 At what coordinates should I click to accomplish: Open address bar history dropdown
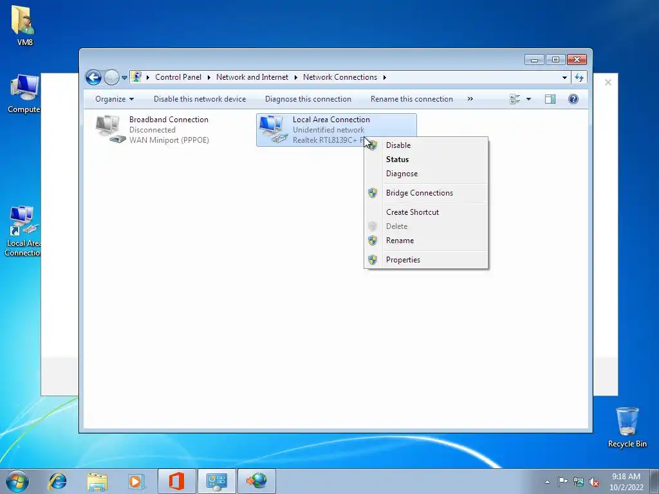pyautogui.click(x=564, y=77)
